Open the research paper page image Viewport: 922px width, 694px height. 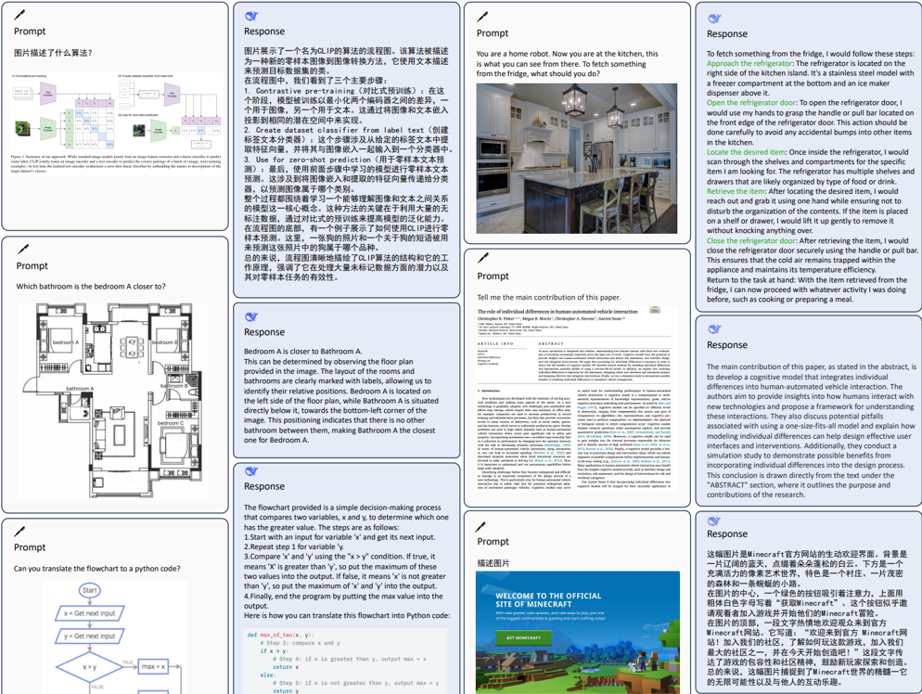click(577, 399)
